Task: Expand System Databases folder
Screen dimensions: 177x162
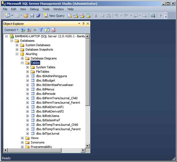Action: point(17,45)
